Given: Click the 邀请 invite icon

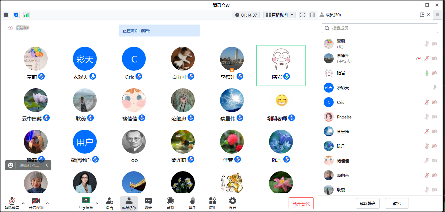Looking at the screenshot, I should coord(109,203).
